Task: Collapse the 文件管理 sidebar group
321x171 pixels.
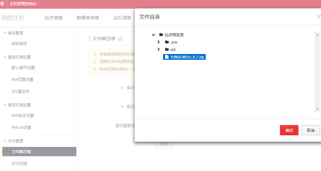Action: pos(5,141)
